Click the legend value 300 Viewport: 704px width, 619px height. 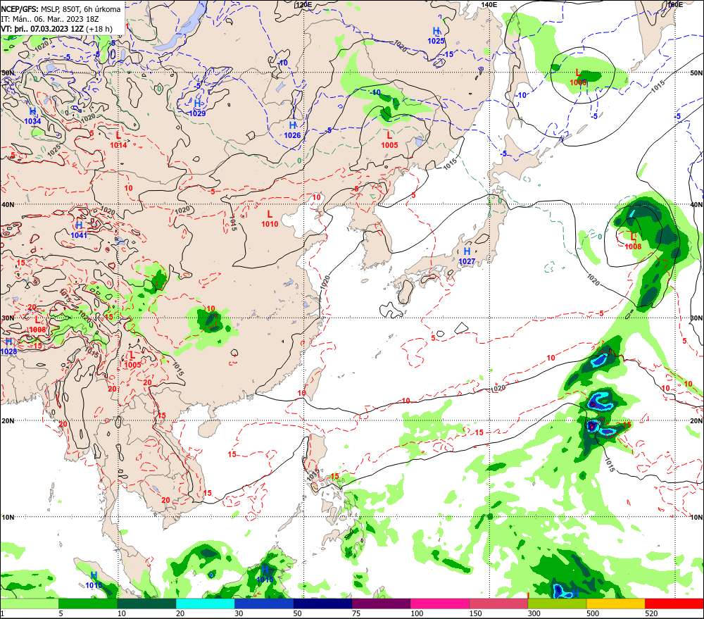(x=534, y=613)
